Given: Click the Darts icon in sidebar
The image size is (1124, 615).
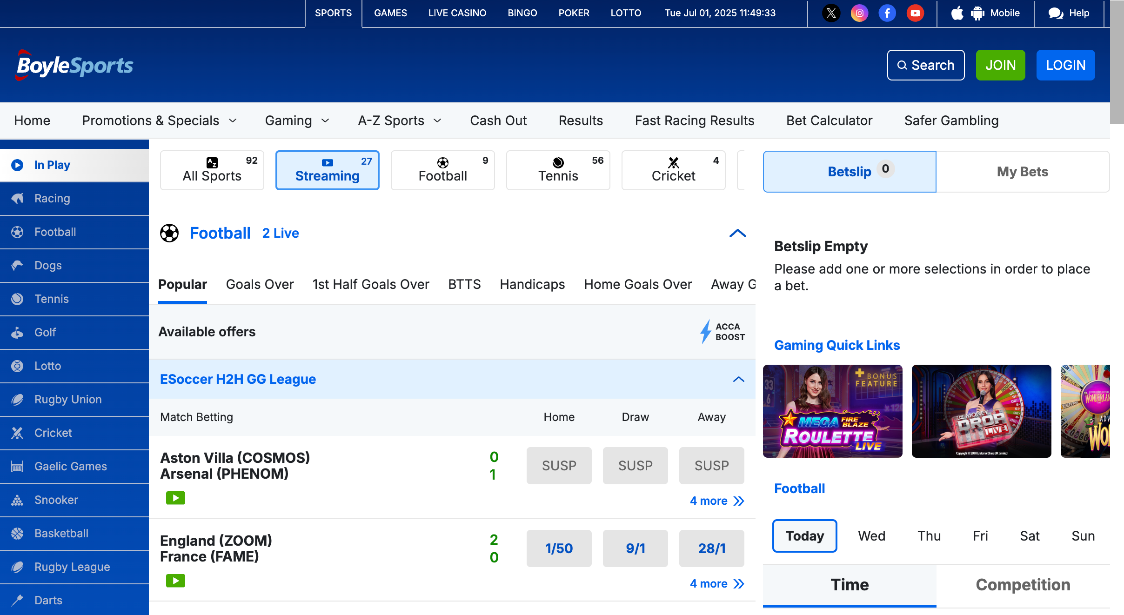Looking at the screenshot, I should (17, 601).
